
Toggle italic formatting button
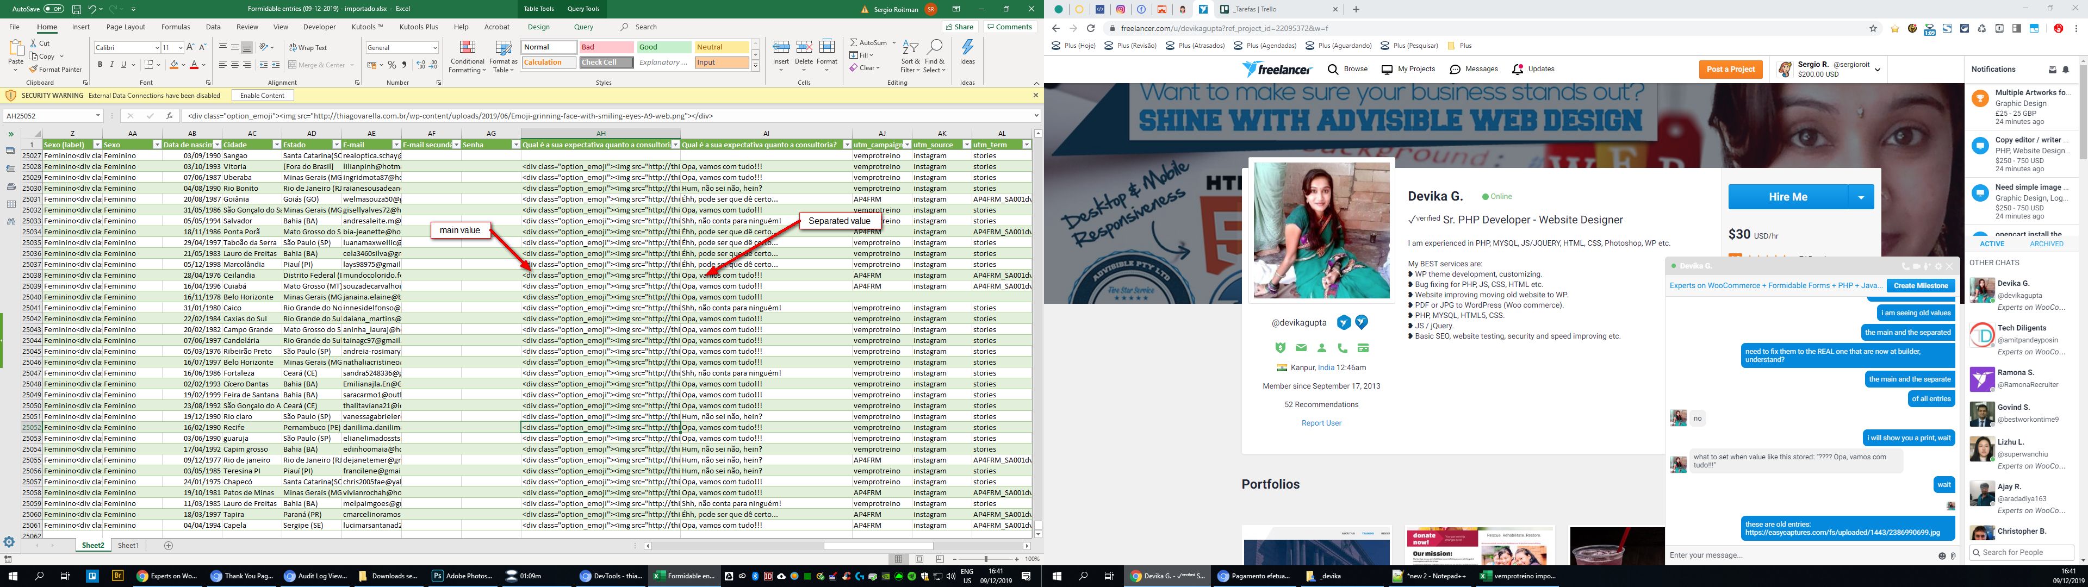click(x=112, y=65)
